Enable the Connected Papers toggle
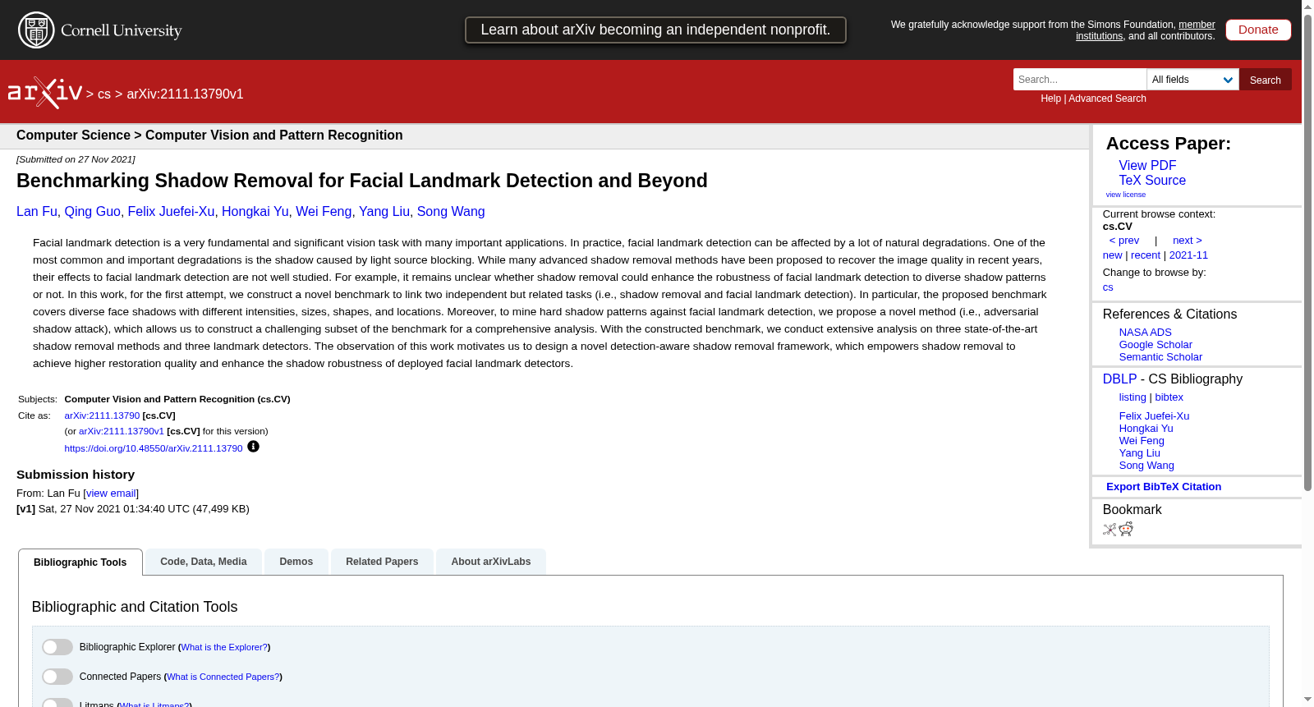 (x=57, y=677)
